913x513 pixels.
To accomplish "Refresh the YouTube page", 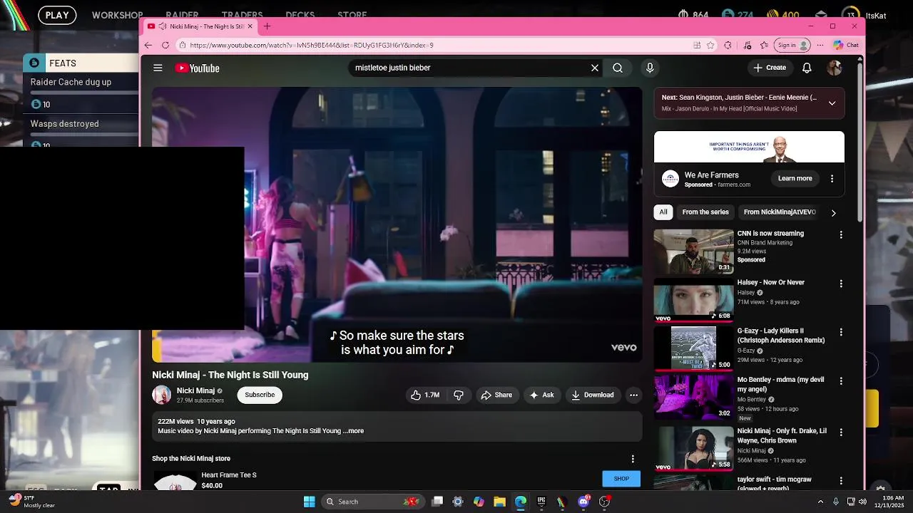I will tap(165, 45).
